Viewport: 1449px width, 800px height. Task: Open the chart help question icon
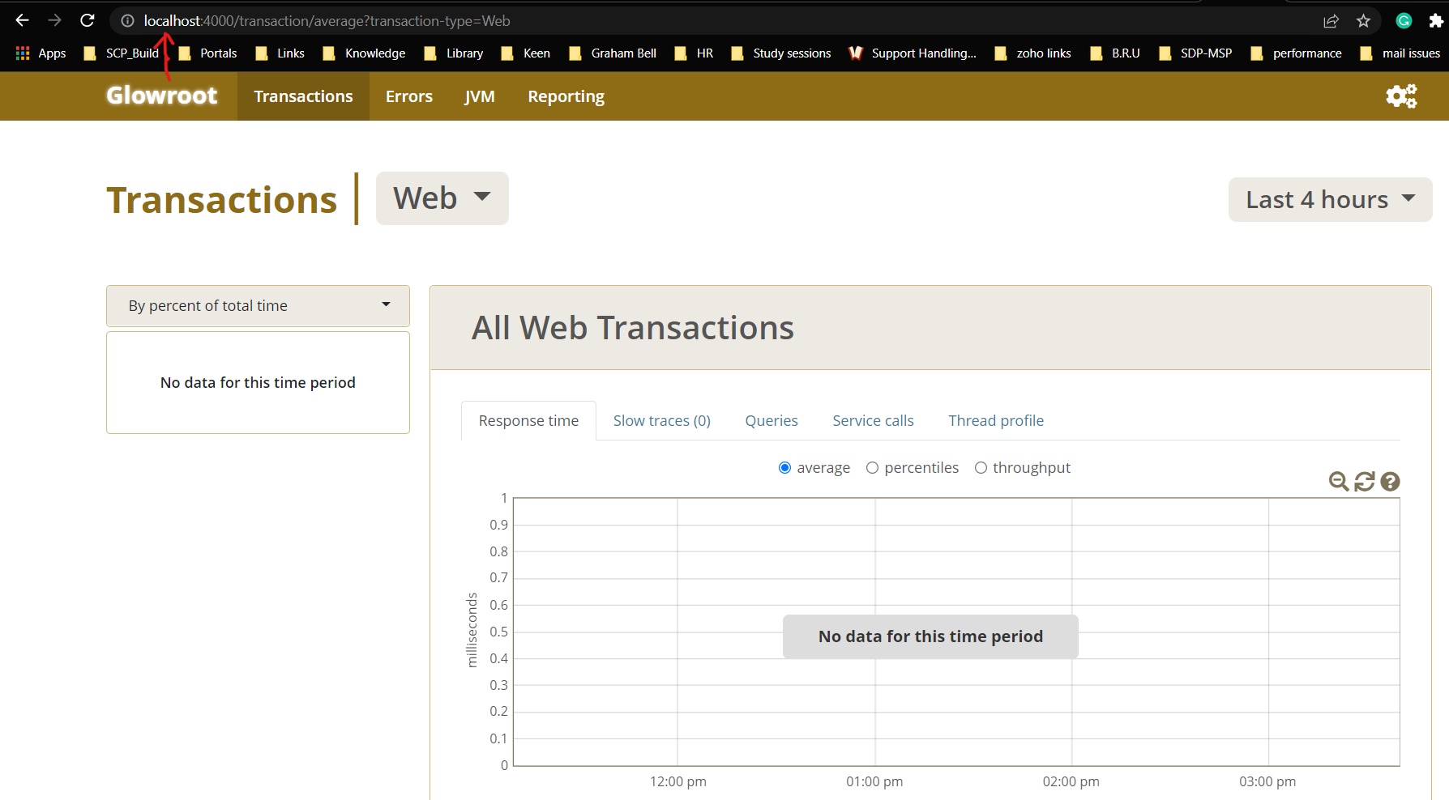pos(1390,482)
